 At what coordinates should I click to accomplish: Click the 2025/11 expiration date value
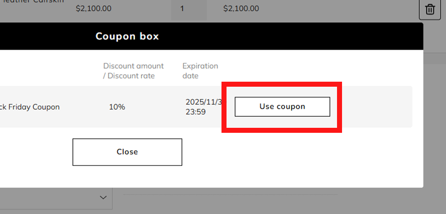pyautogui.click(x=203, y=102)
